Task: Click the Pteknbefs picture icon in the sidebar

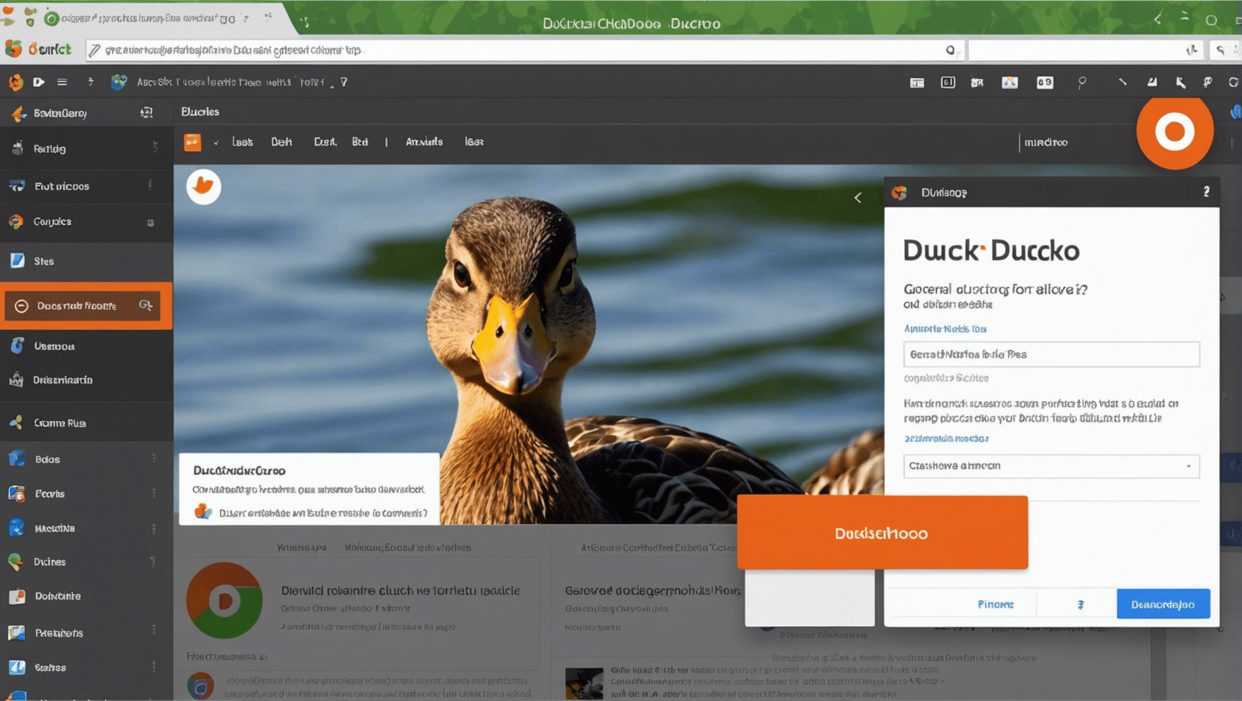Action: coord(16,633)
